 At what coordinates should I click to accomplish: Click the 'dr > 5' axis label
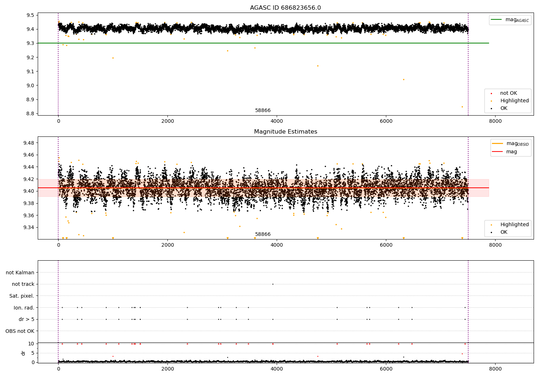click(27, 319)
